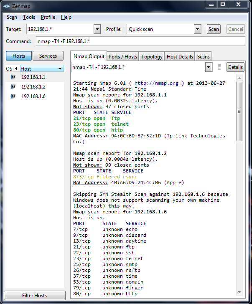Sort by the OS column header
The height and width of the screenshot is (304, 252).
(x=12, y=68)
